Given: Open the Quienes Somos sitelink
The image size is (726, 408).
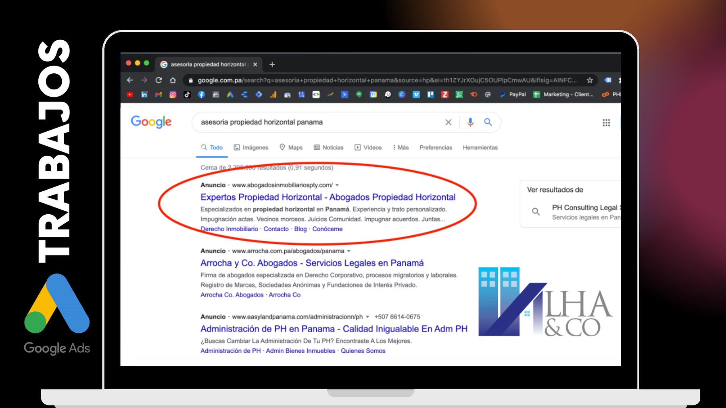Looking at the screenshot, I should 363,351.
